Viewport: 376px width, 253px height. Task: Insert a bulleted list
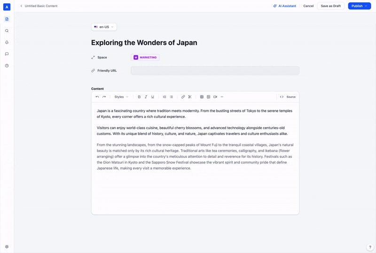pyautogui.click(x=171, y=97)
